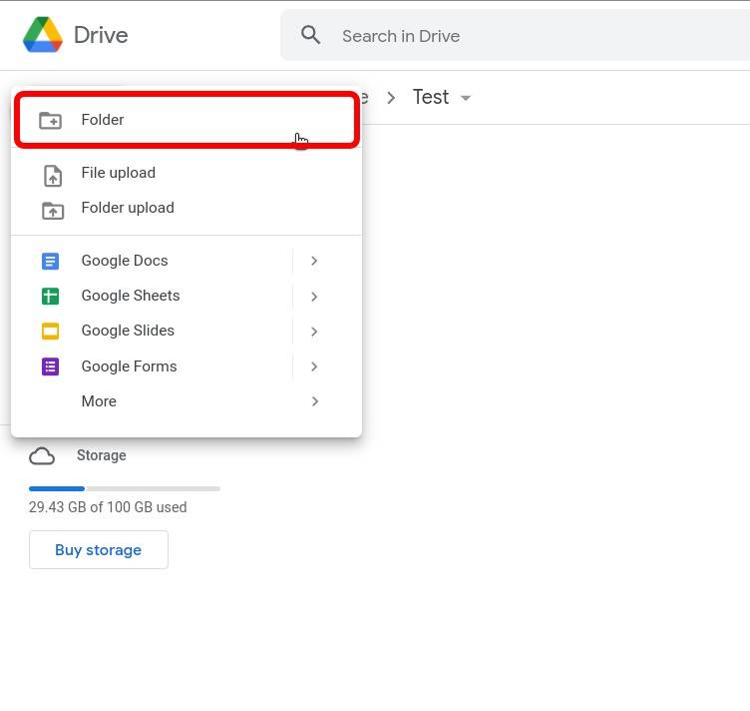Expand the Google Slides submenu arrow
The height and width of the screenshot is (711, 750).
coord(314,332)
